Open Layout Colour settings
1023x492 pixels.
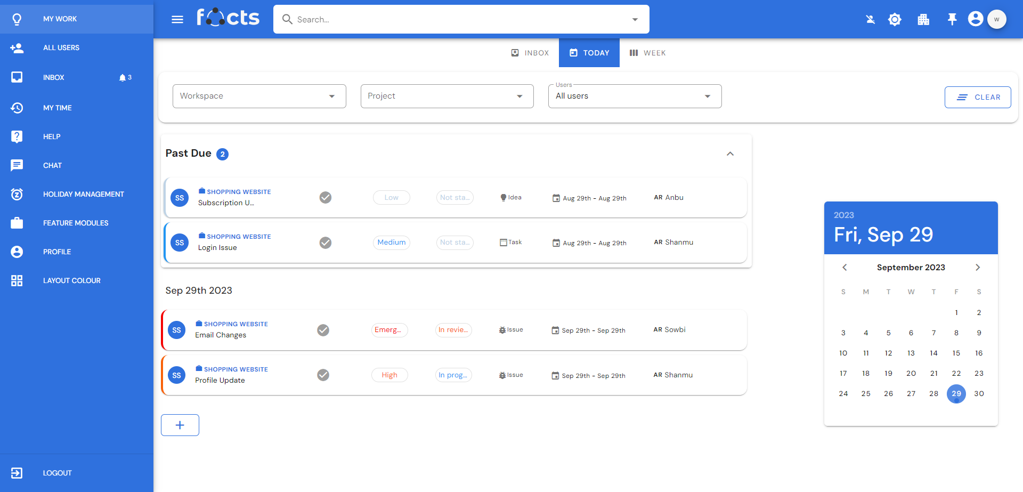[x=71, y=280]
